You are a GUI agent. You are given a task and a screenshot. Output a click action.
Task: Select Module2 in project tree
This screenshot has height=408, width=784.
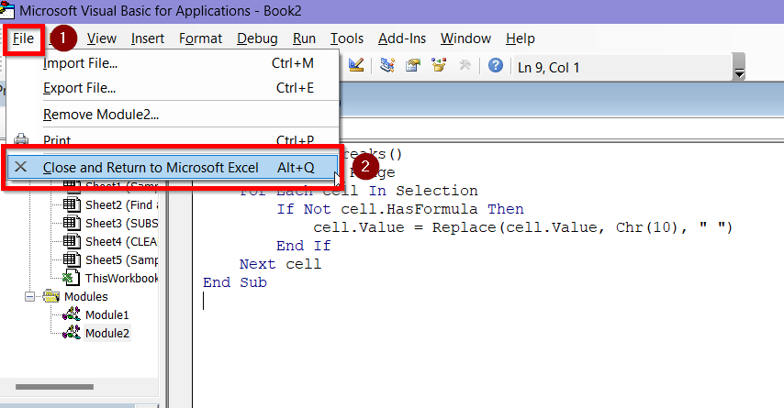click(x=107, y=334)
